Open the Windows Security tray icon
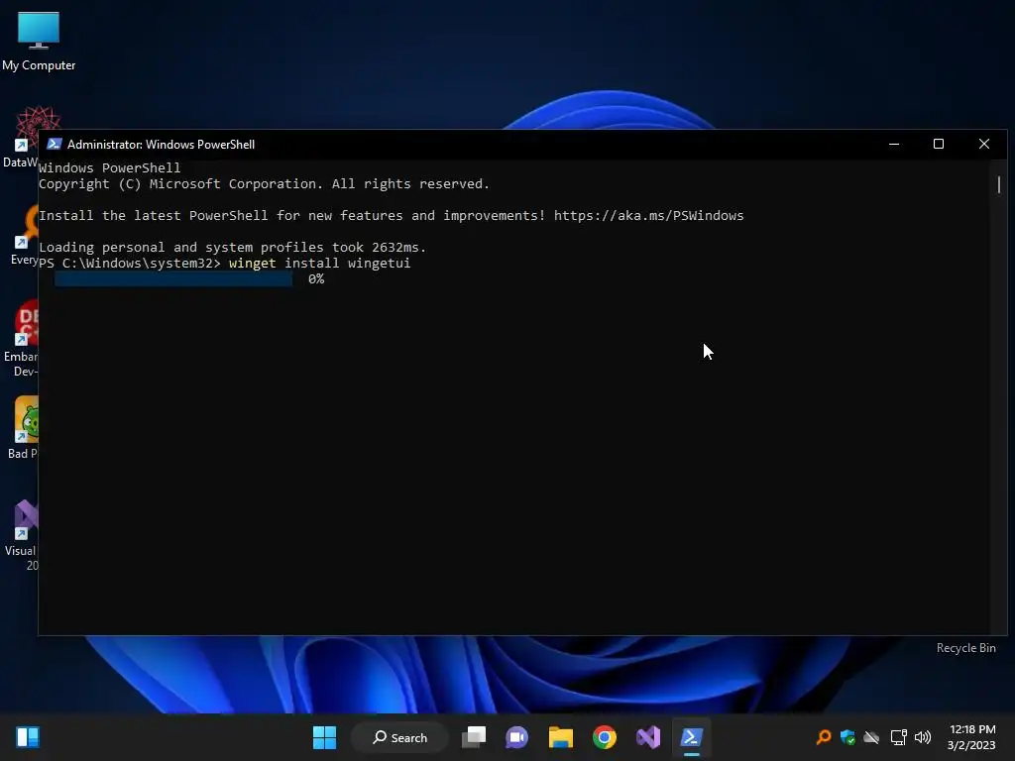Viewport: 1015px width, 761px height. tap(848, 737)
